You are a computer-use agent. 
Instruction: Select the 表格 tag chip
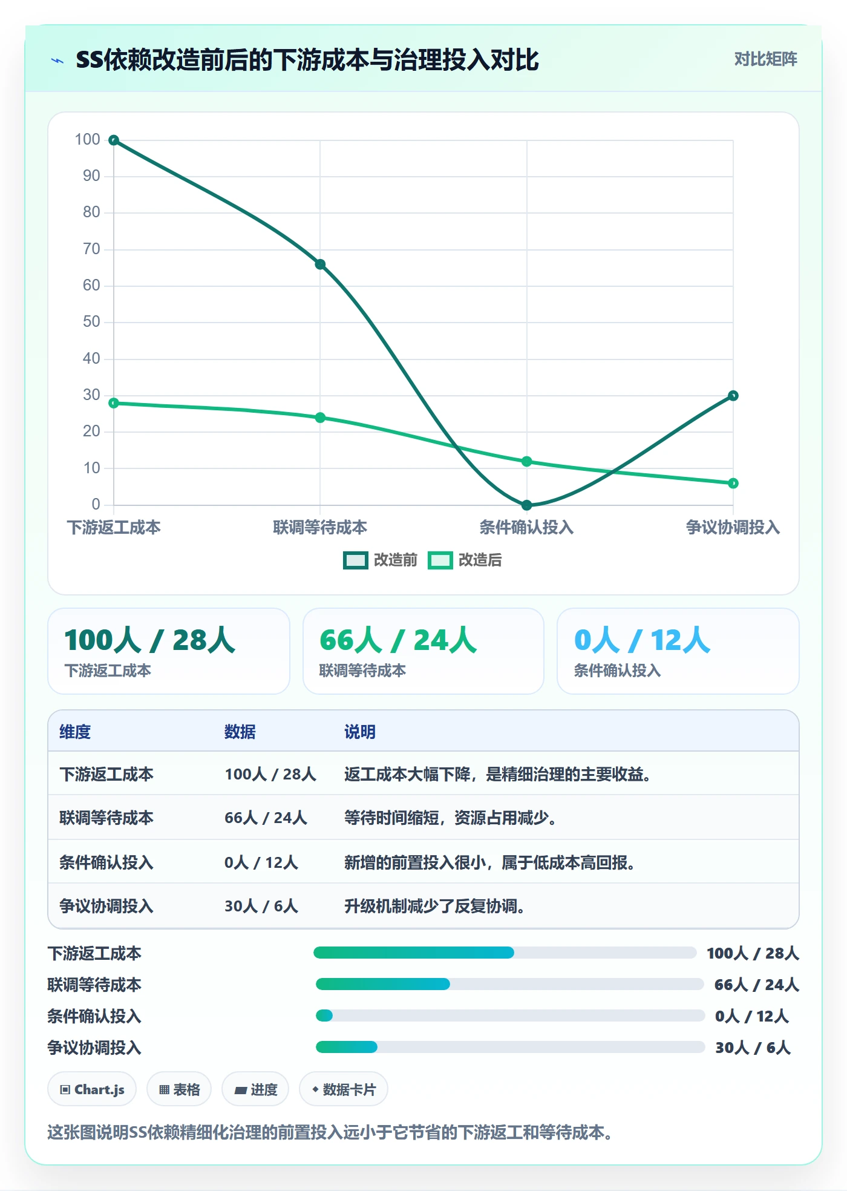click(179, 1089)
